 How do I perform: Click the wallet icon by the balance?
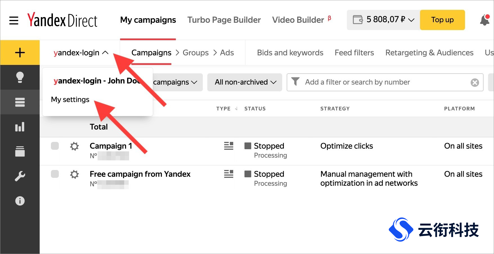coord(358,20)
